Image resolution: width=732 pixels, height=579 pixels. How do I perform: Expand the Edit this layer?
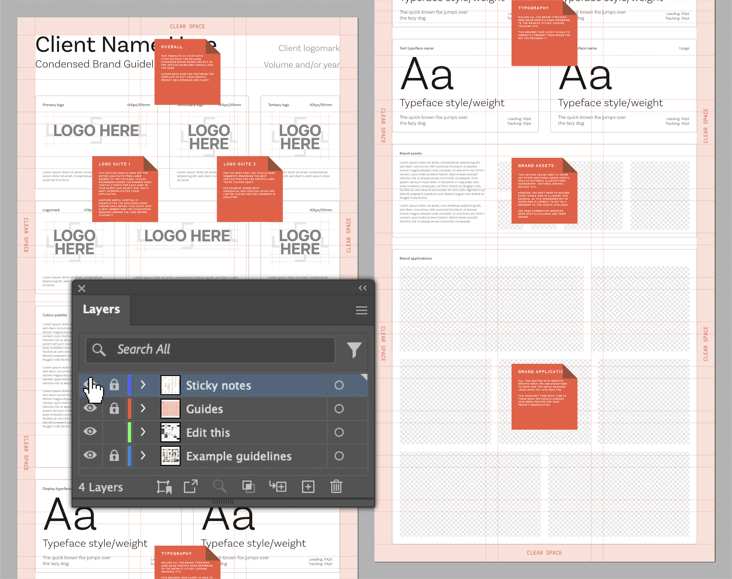pos(143,432)
